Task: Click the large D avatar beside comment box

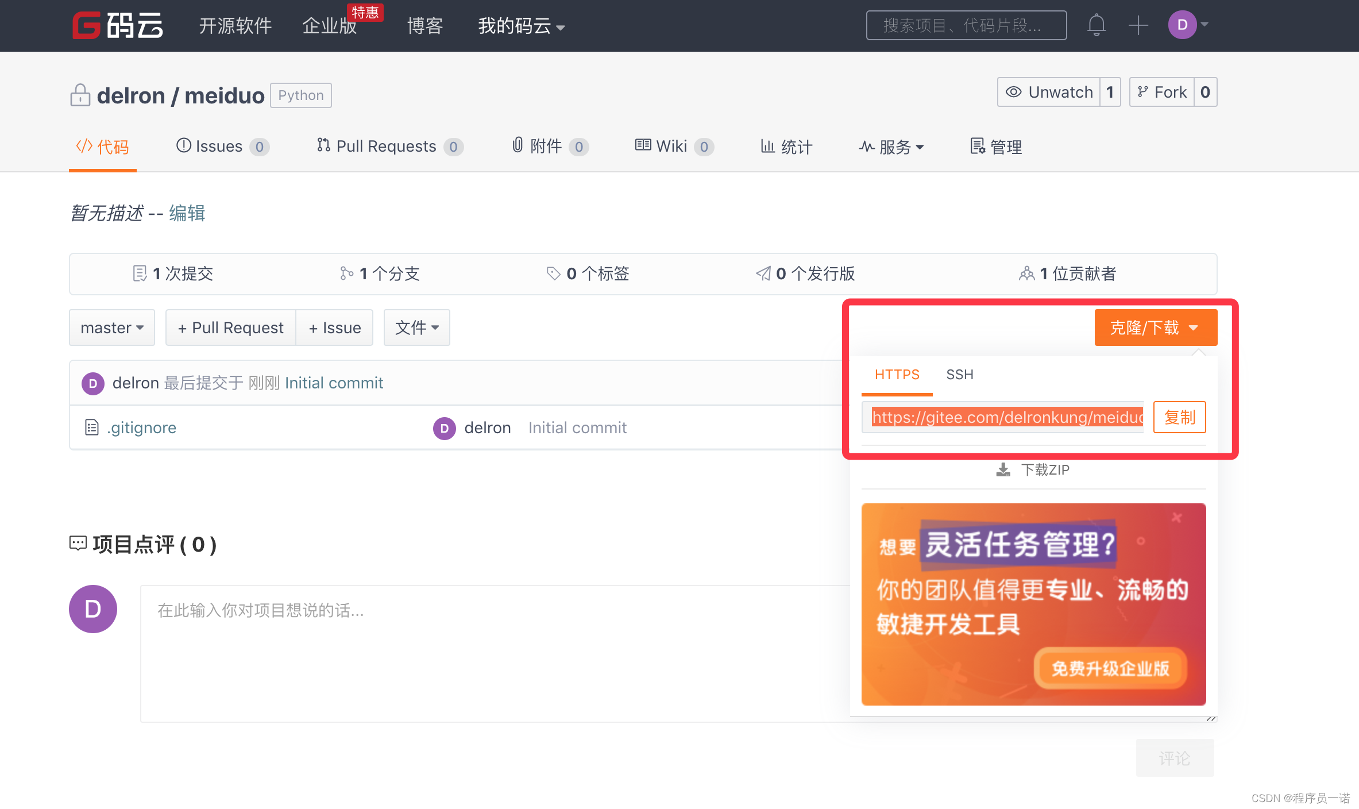Action: pyautogui.click(x=93, y=609)
